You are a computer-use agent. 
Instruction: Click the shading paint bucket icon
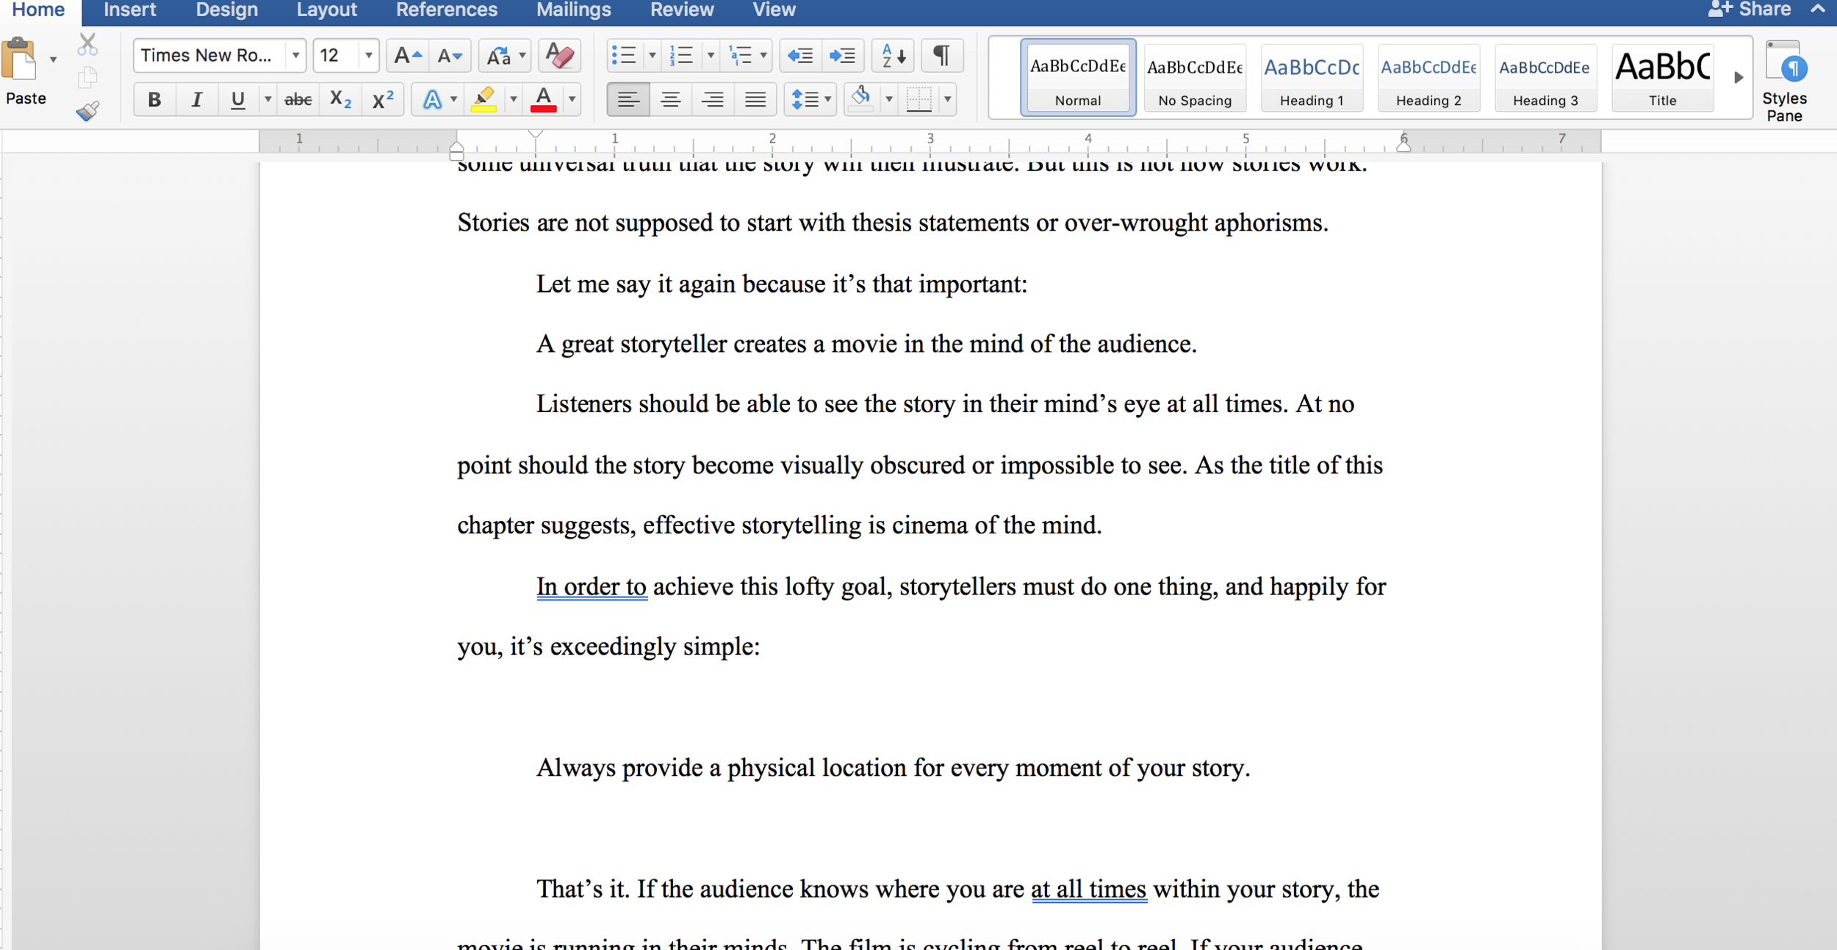861,99
